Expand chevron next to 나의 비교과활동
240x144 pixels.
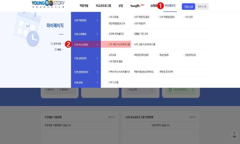[97, 44]
